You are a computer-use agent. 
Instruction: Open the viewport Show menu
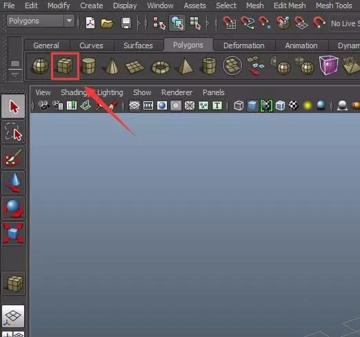pos(142,92)
